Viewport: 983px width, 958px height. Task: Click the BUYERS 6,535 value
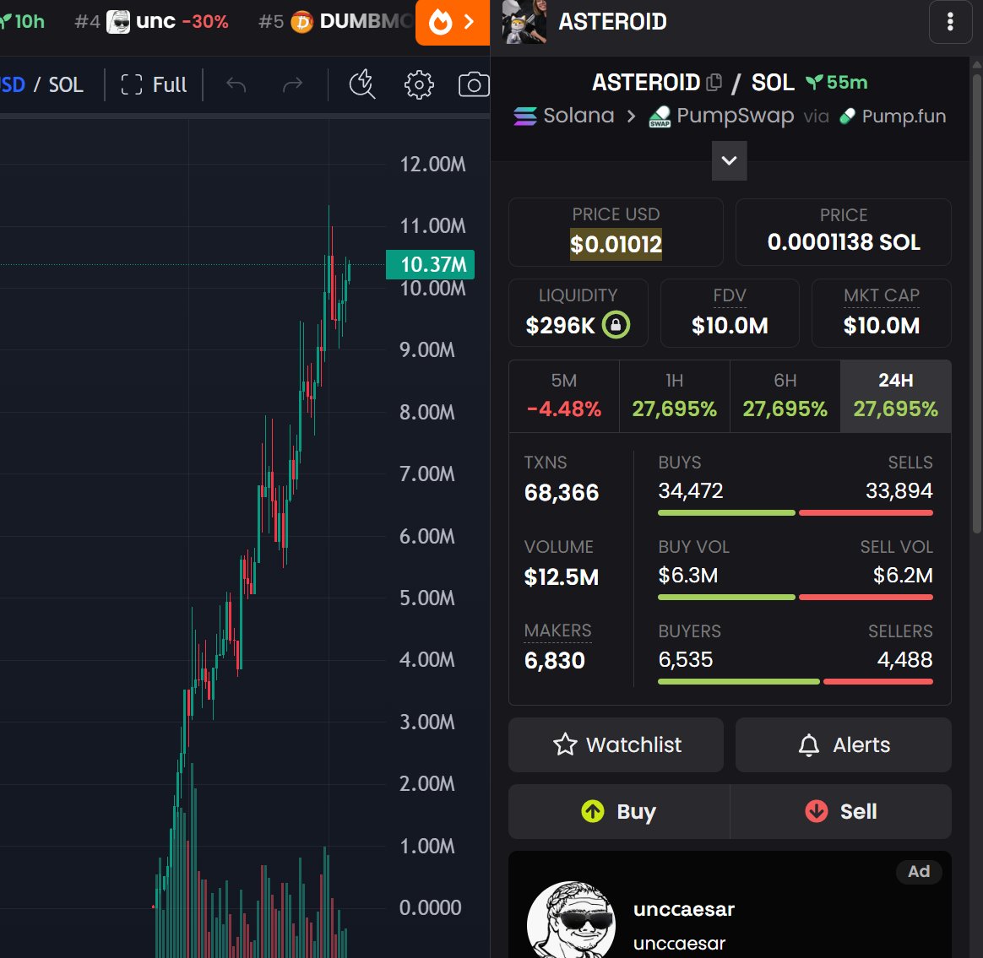pos(685,659)
